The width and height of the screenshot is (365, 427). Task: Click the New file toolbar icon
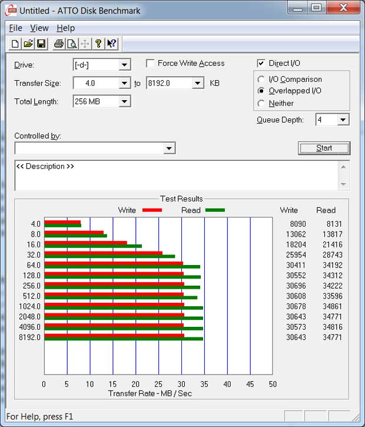[x=15, y=44]
